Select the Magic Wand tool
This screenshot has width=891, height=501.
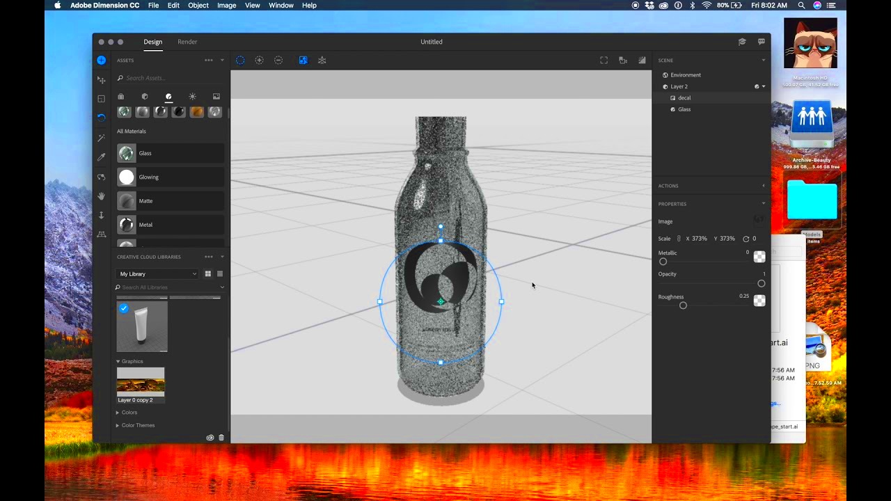pyautogui.click(x=101, y=138)
